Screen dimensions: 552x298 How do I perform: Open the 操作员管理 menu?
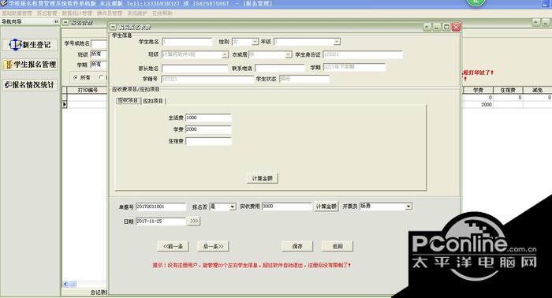(110, 13)
